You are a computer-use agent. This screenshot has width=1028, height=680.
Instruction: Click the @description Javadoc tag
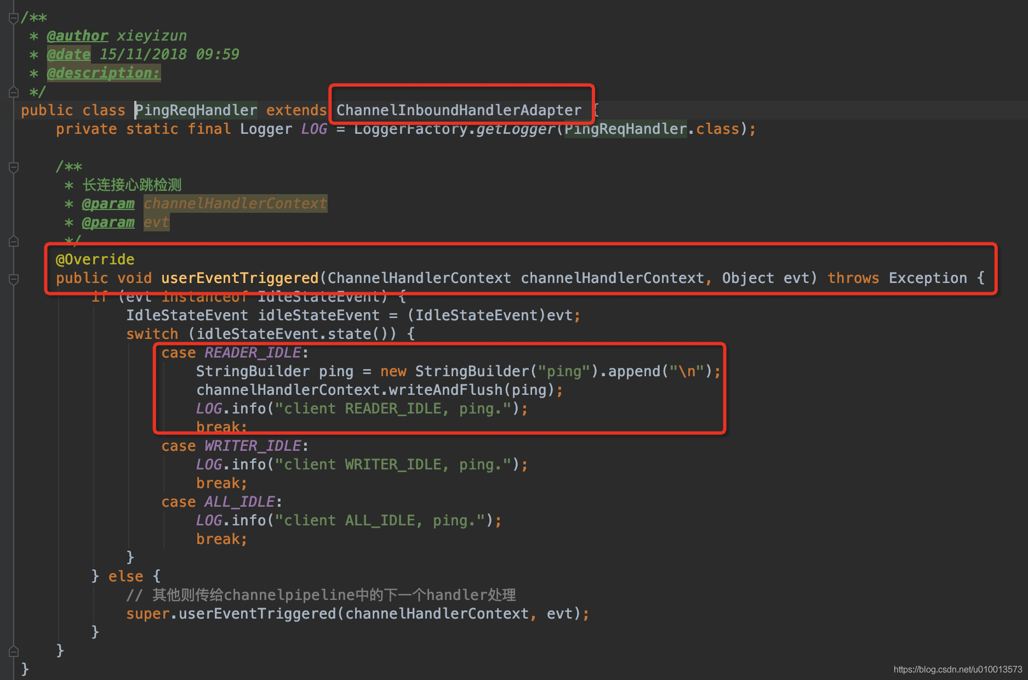[104, 73]
